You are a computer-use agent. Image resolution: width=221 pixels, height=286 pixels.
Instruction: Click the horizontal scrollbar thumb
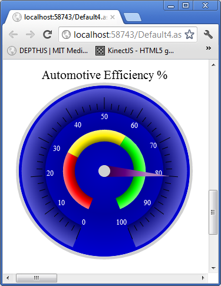click(37, 278)
